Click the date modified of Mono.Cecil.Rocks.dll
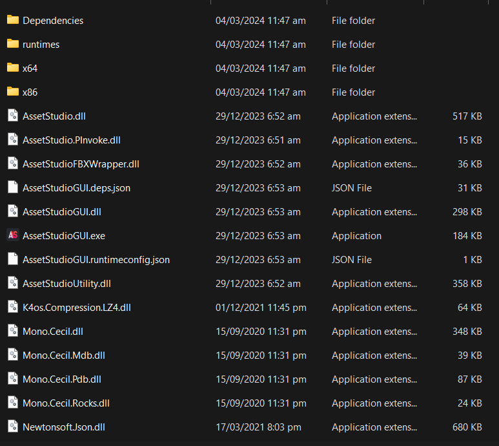The width and height of the screenshot is (499, 446). pyautogui.click(x=261, y=403)
